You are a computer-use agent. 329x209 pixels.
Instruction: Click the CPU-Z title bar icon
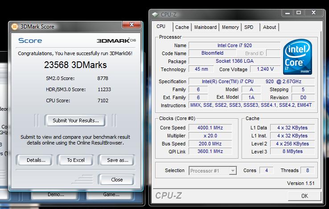tap(155, 15)
